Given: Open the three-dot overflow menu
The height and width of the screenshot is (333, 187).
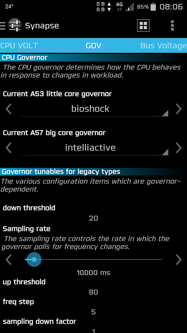Looking at the screenshot, I should [x=172, y=26].
